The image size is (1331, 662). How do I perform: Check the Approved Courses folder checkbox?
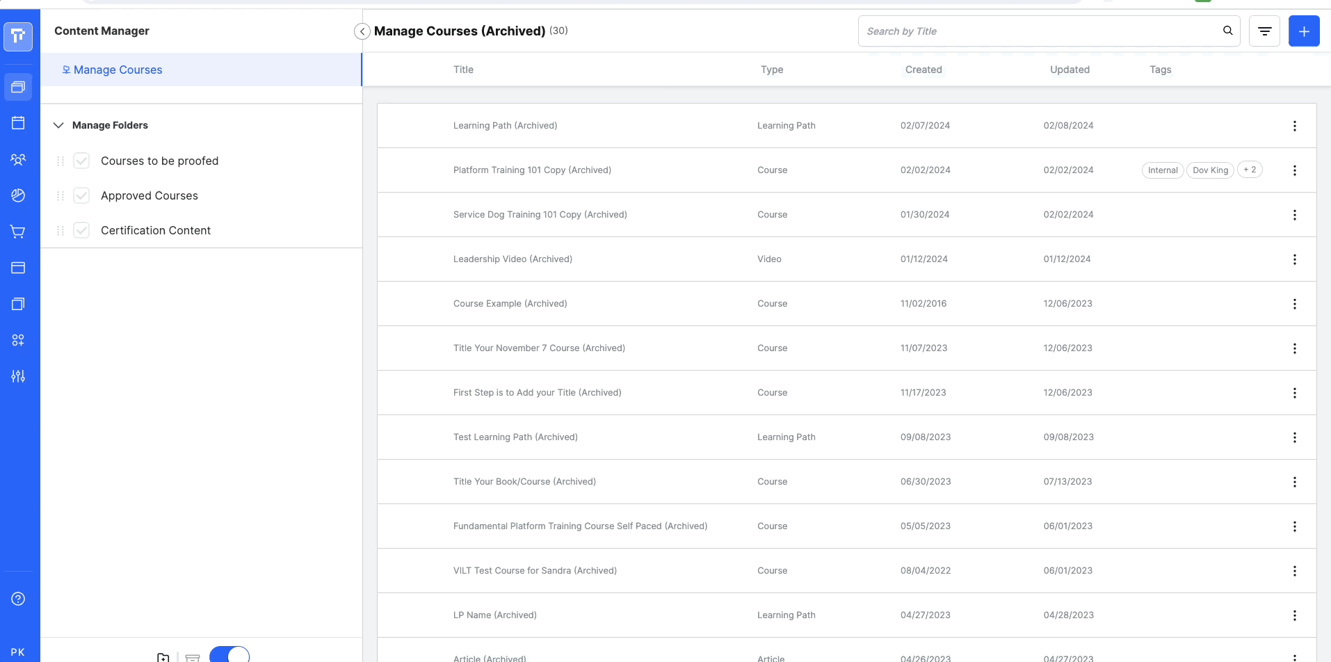click(81, 195)
